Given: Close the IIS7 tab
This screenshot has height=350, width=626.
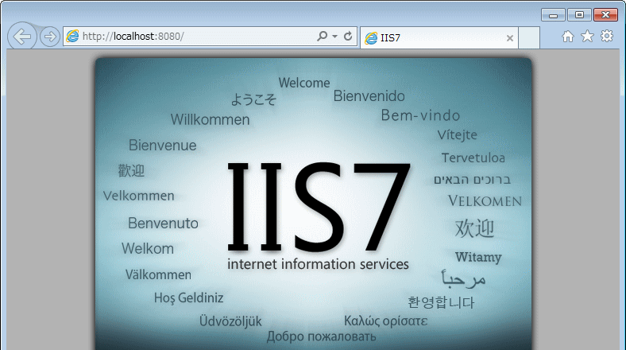Looking at the screenshot, I should click(x=510, y=38).
